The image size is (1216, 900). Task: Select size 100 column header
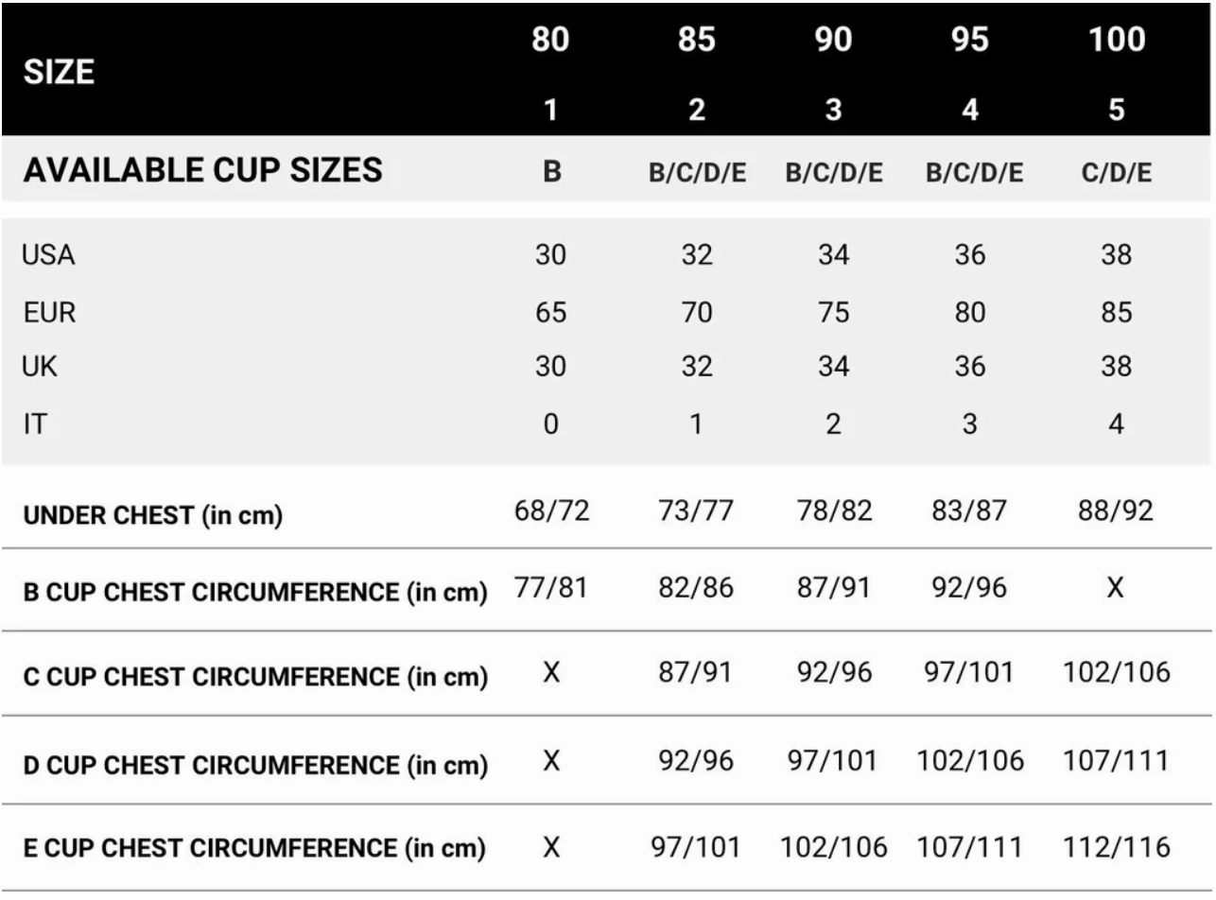[x=1116, y=40]
